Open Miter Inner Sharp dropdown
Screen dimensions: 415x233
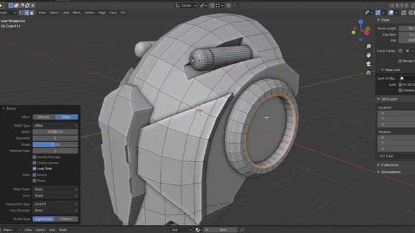[55, 195]
